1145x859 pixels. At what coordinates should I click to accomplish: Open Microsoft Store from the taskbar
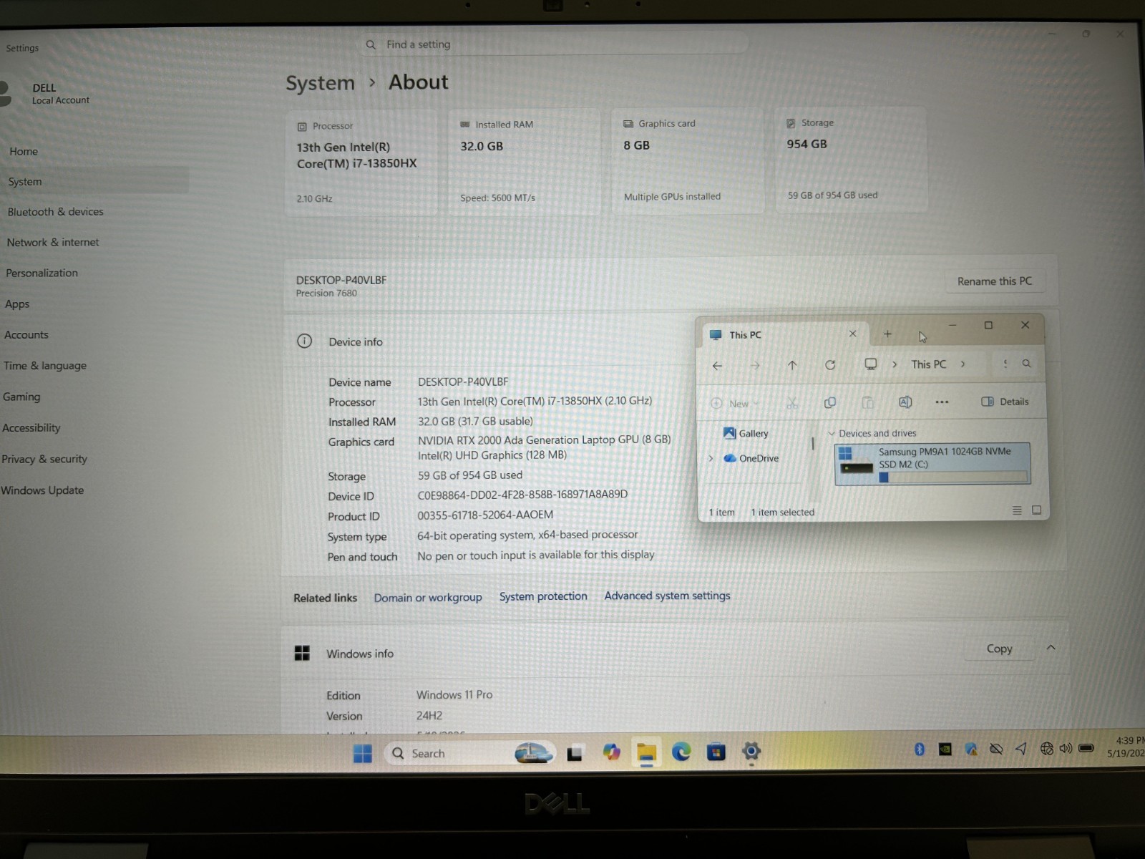(x=716, y=752)
